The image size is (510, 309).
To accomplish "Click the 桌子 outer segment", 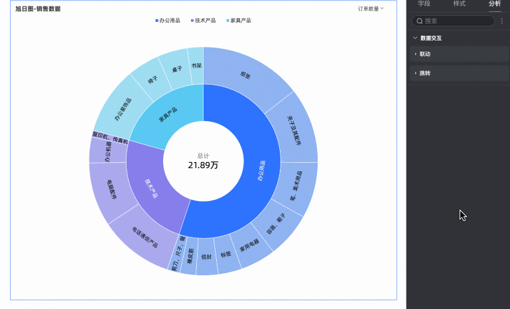I will click(x=177, y=69).
